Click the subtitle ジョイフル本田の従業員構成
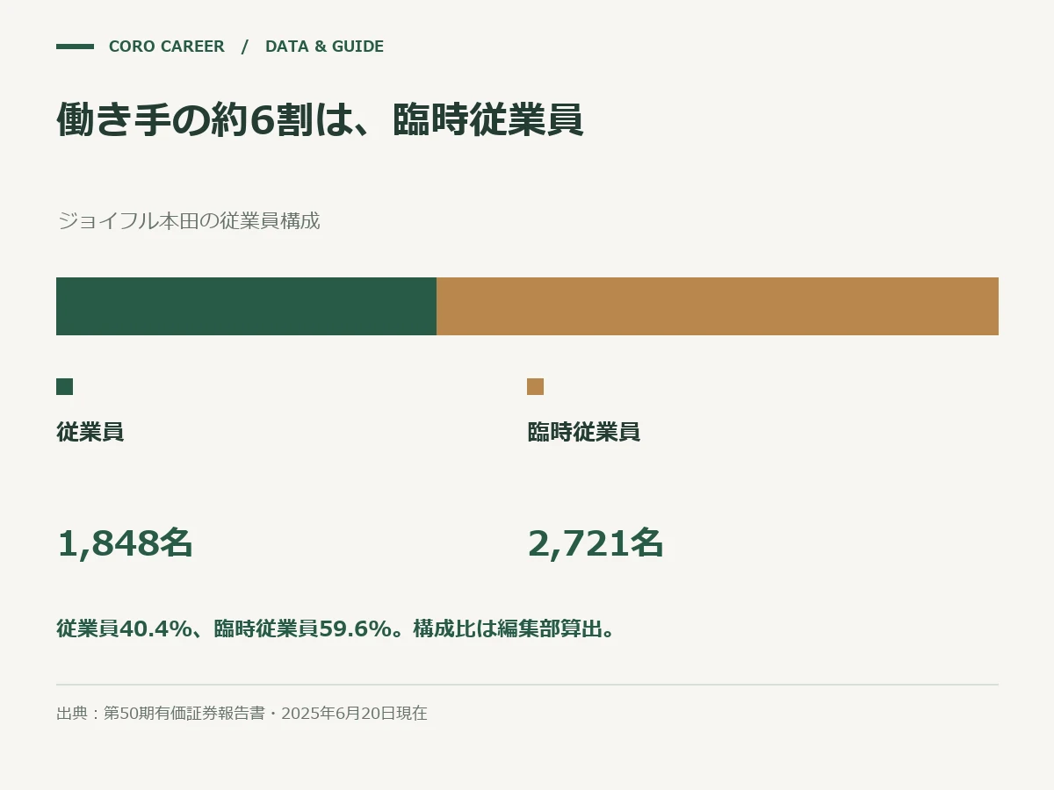 pyautogui.click(x=188, y=221)
